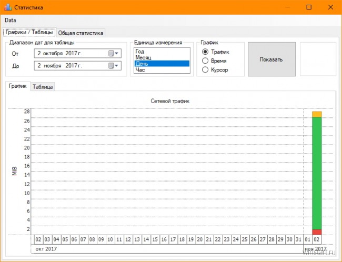Click day 25 on the chart axis

click(x=245, y=239)
